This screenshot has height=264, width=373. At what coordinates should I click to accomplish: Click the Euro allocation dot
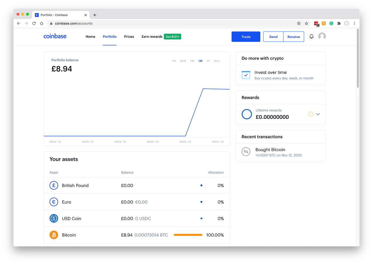click(201, 202)
